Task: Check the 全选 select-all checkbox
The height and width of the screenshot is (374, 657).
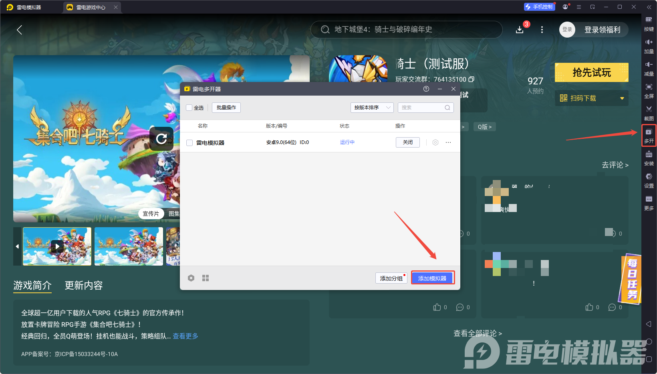Action: point(189,108)
